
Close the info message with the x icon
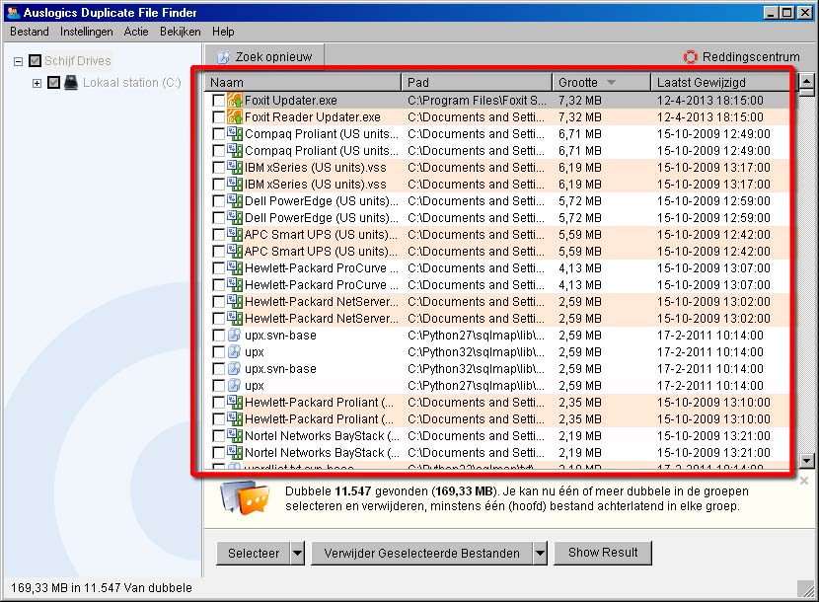tap(804, 481)
